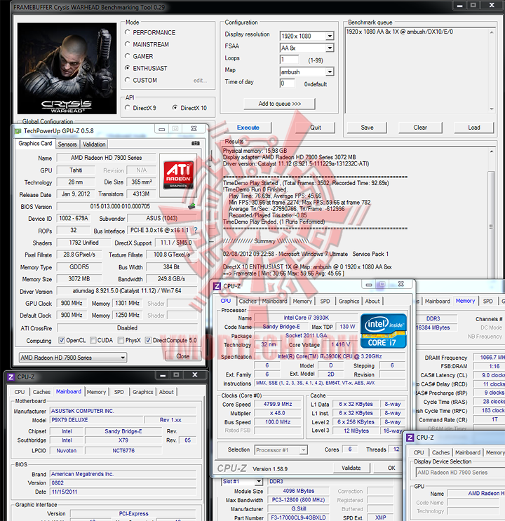Click the CPU-Z Mainboard window title icon

tap(11, 377)
